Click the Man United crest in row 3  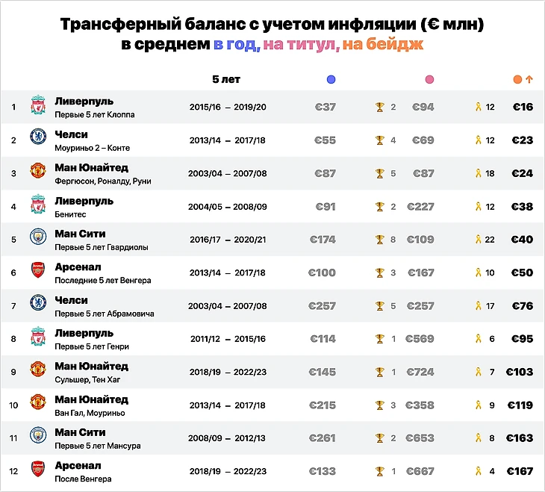coord(37,172)
